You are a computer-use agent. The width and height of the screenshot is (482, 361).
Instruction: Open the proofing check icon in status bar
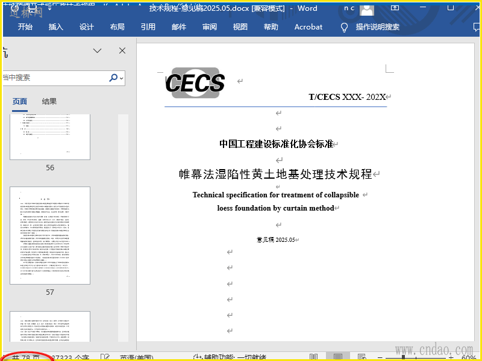tap(105, 357)
